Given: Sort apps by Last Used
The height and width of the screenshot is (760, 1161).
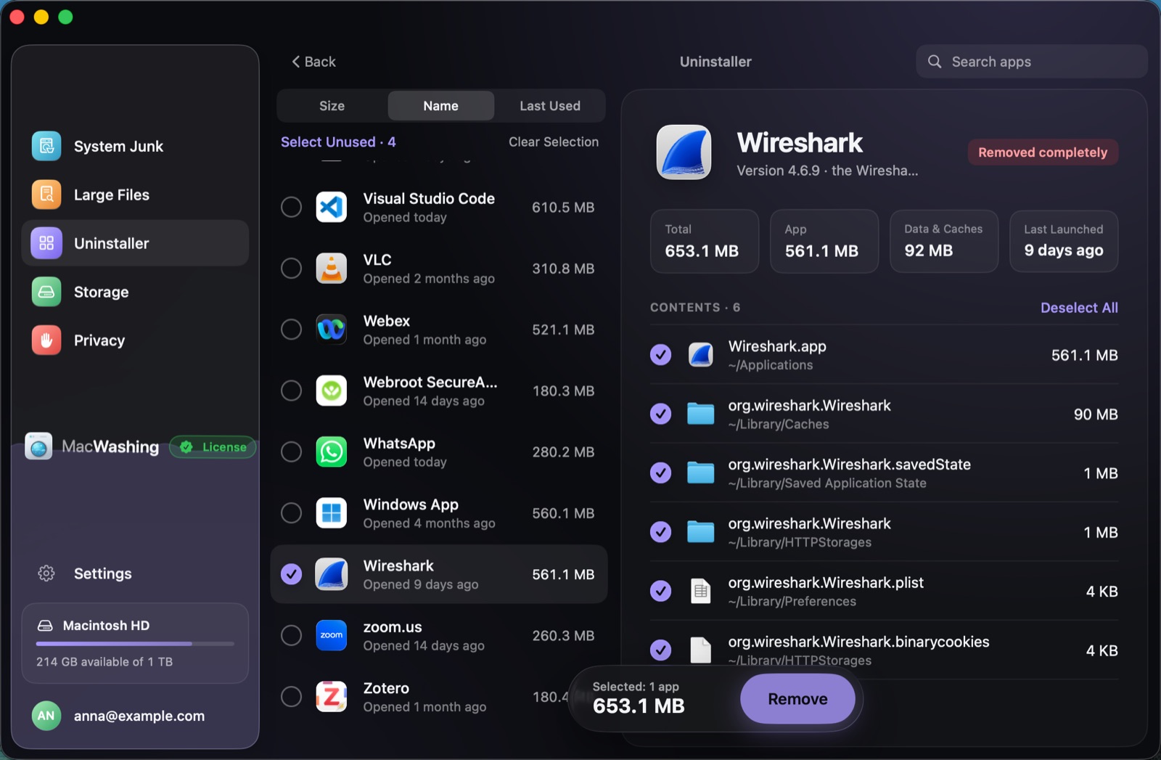Looking at the screenshot, I should click(x=550, y=106).
